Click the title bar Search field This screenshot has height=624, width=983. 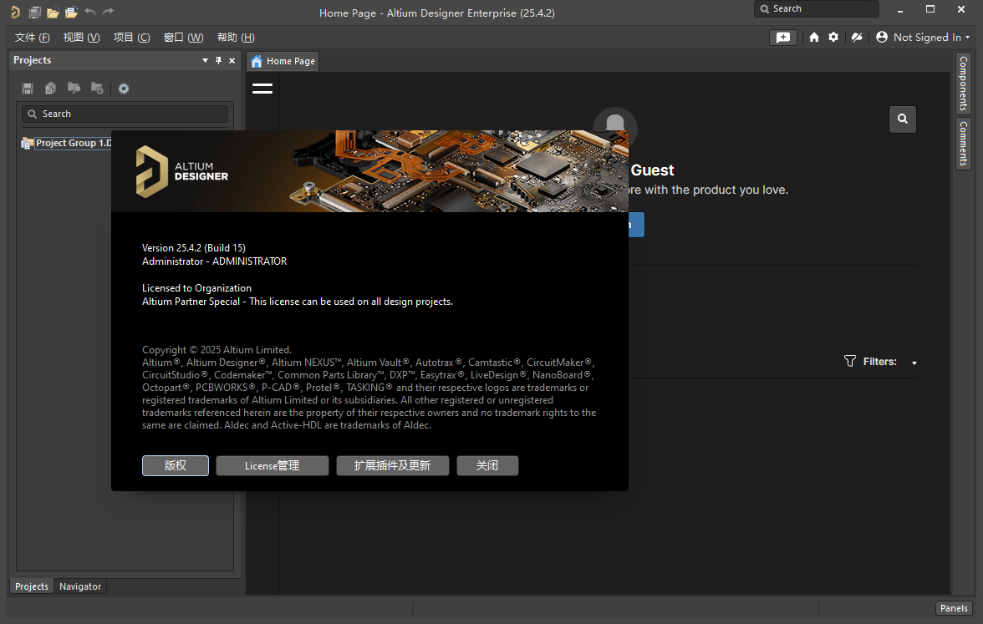[816, 8]
